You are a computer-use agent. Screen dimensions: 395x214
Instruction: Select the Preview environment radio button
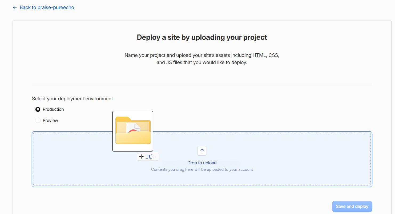38,121
